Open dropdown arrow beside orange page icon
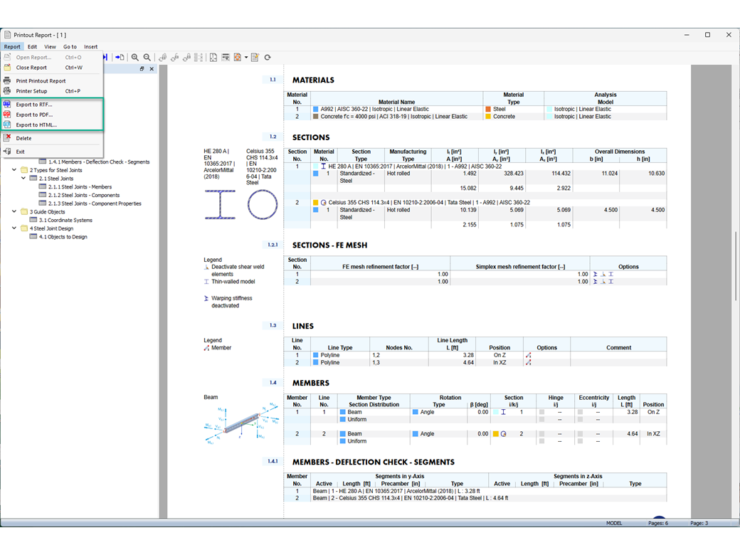Screen dimensions: 740x555 click(x=246, y=57)
